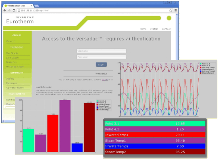Click the tall purple SteamTemp1 bar
The image size is (221, 161).
click(x=65, y=126)
